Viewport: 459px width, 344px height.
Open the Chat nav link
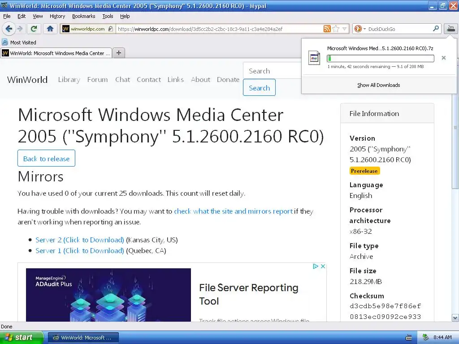[122, 80]
